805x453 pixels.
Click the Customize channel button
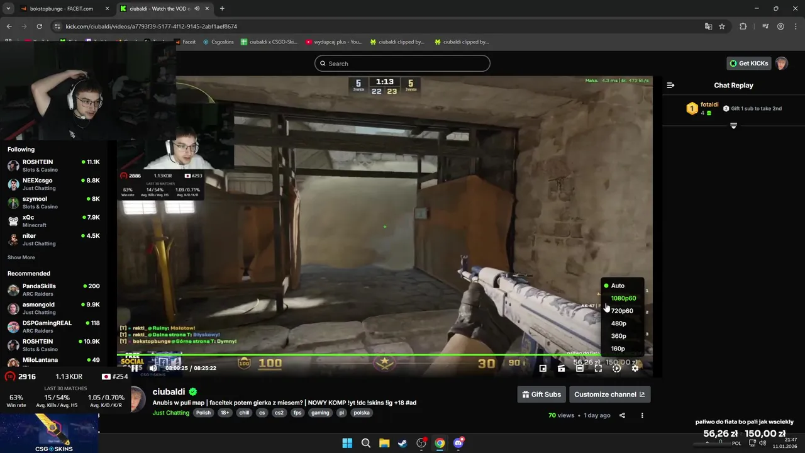[x=609, y=394]
